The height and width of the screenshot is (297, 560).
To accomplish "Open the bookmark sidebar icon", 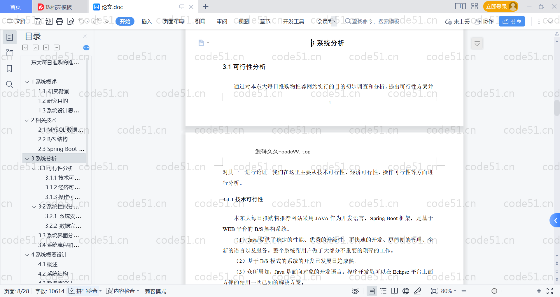I will [x=9, y=69].
